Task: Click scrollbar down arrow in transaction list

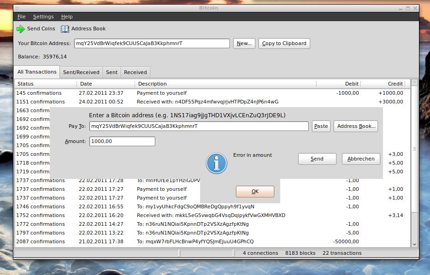Action: coord(414,244)
